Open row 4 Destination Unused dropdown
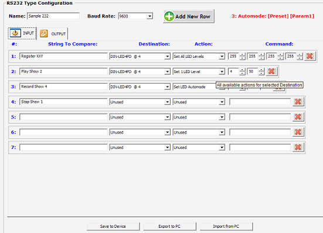Image resolution: width=323 pixels, height=233 pixels. [x=168, y=102]
